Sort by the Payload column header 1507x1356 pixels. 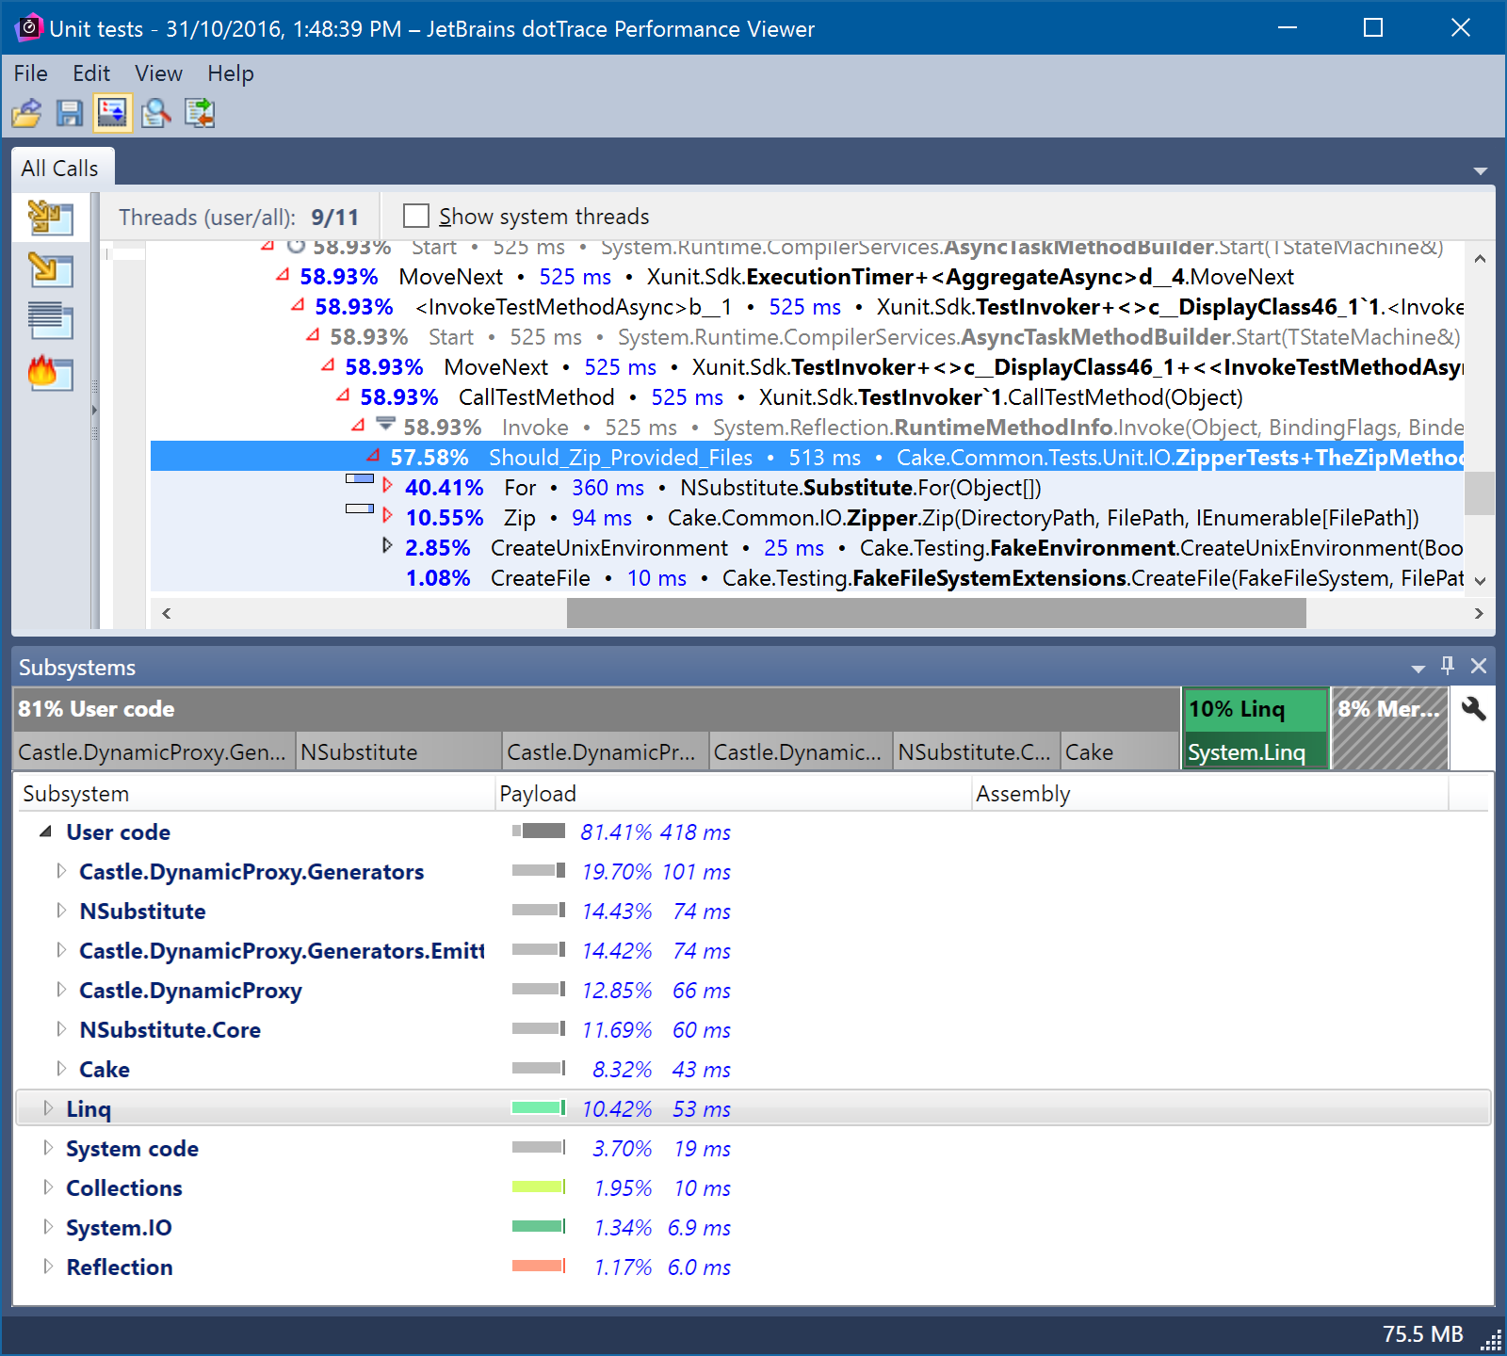pos(733,794)
